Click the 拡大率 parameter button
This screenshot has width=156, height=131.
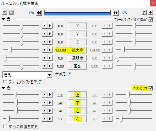coord(77,50)
